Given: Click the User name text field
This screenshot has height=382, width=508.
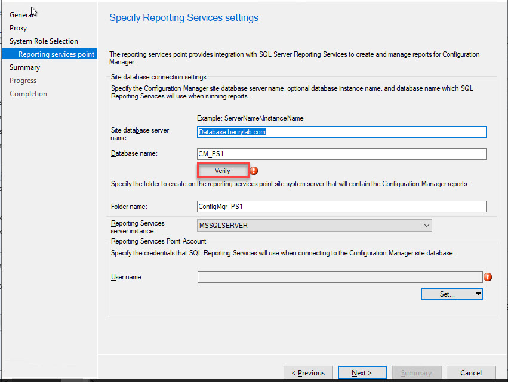Looking at the screenshot, I should point(339,277).
